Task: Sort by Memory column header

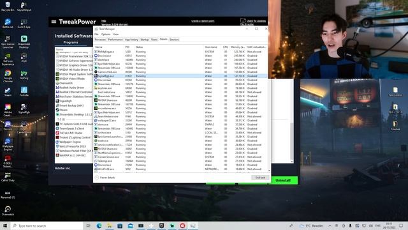Action: point(237,47)
